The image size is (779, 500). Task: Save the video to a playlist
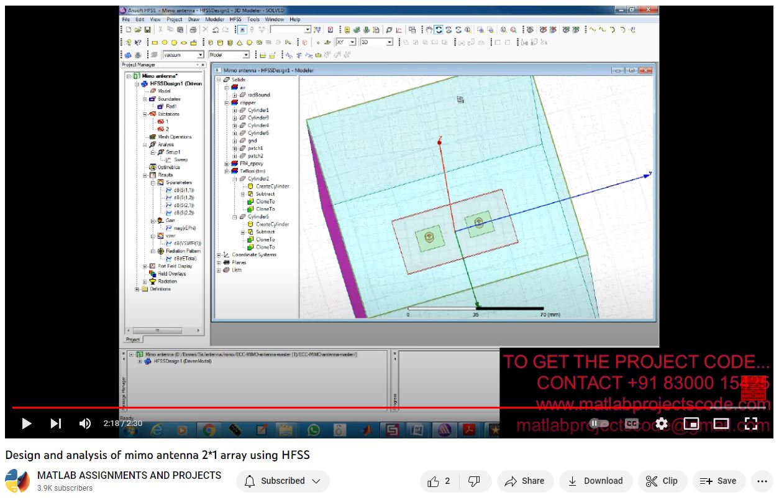pyautogui.click(x=717, y=481)
